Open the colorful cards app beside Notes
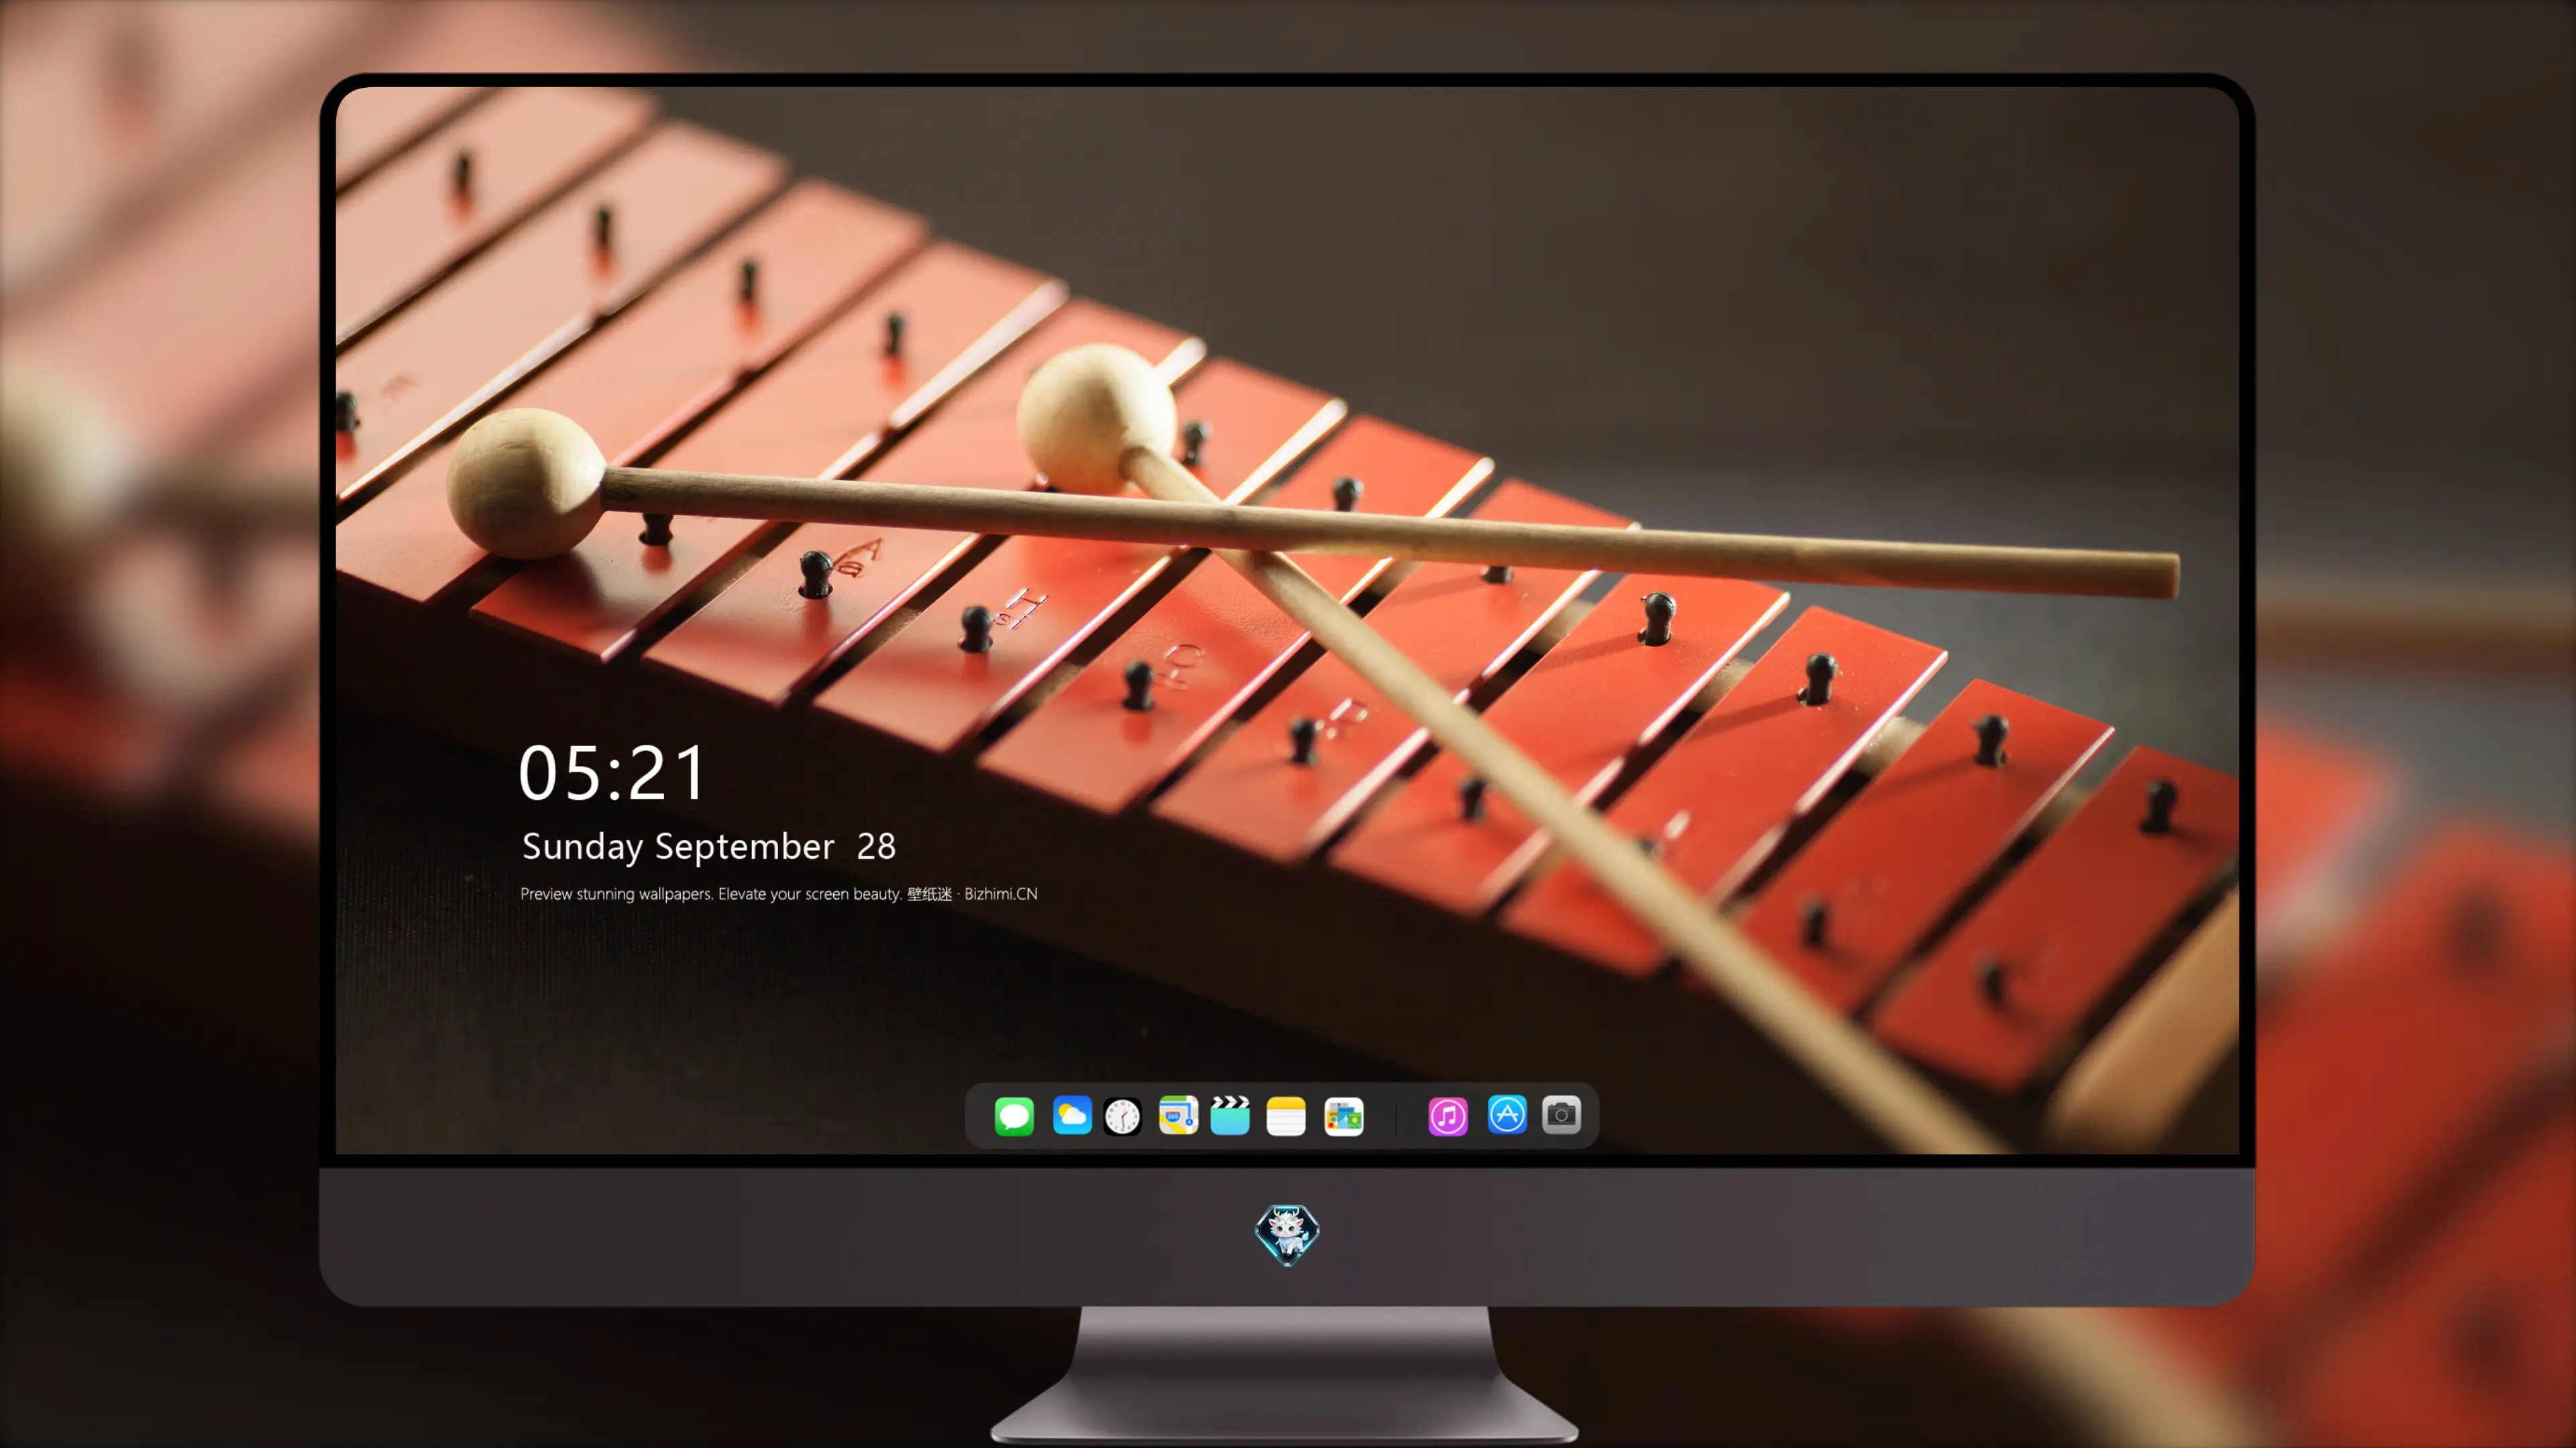The width and height of the screenshot is (2576, 1448). click(1344, 1115)
